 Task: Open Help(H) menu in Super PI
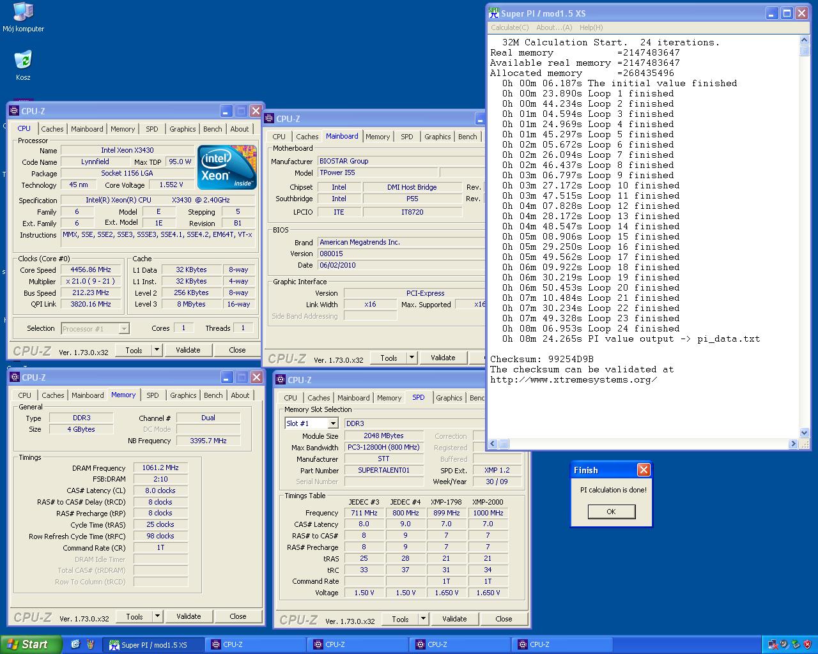tap(591, 27)
